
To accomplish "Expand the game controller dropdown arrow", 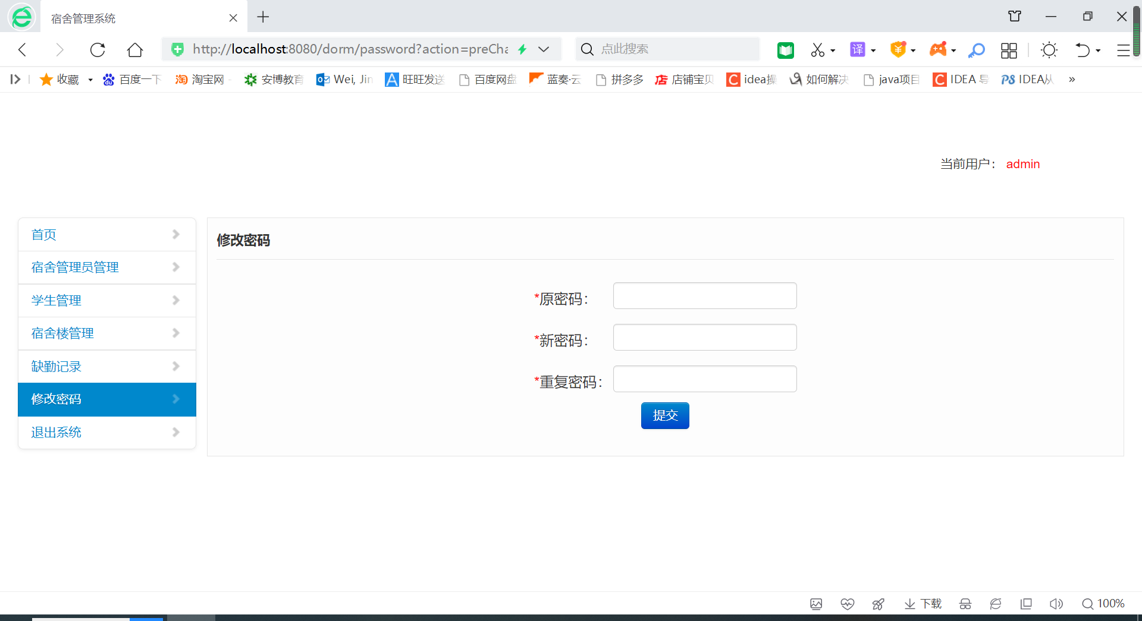I will (x=953, y=51).
